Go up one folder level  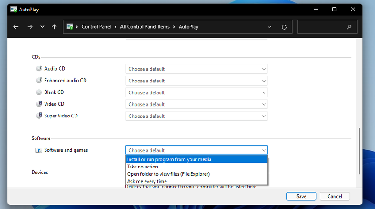(x=54, y=27)
